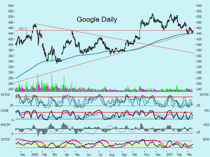Click the 25 scale value under left SSTOC

pyautogui.click(x=12, y=105)
